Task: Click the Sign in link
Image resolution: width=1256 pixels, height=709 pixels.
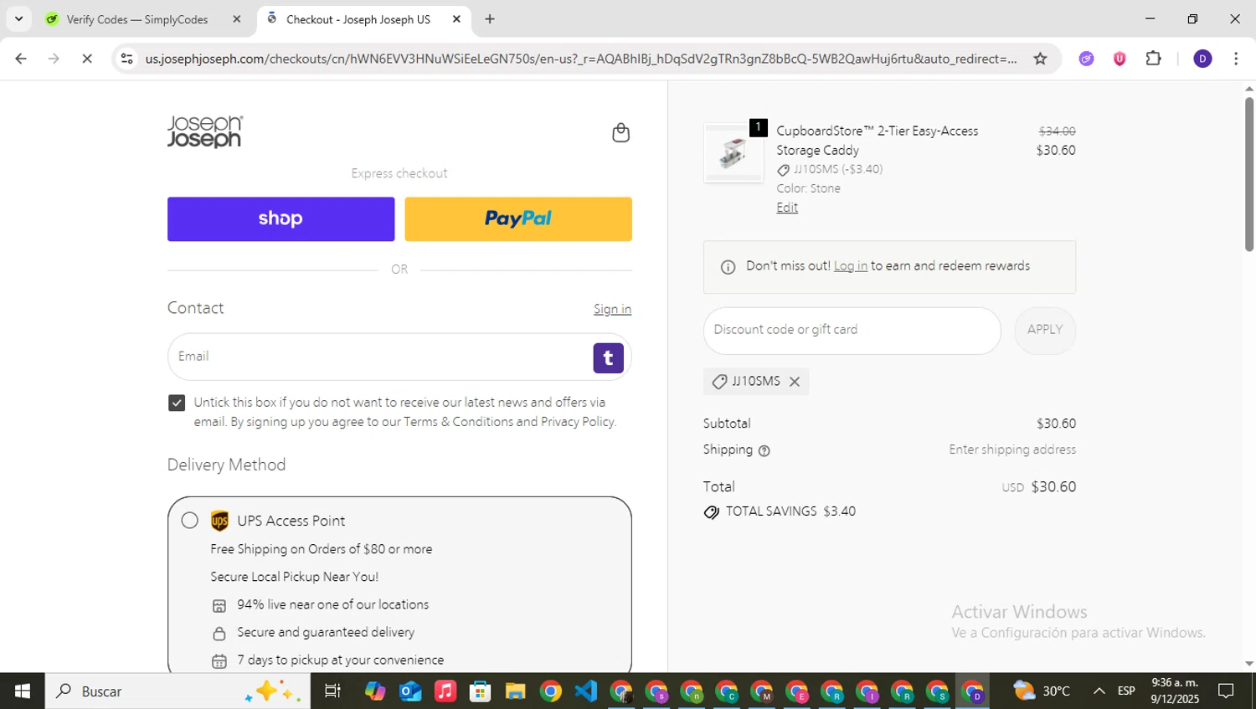Action: [x=612, y=309]
